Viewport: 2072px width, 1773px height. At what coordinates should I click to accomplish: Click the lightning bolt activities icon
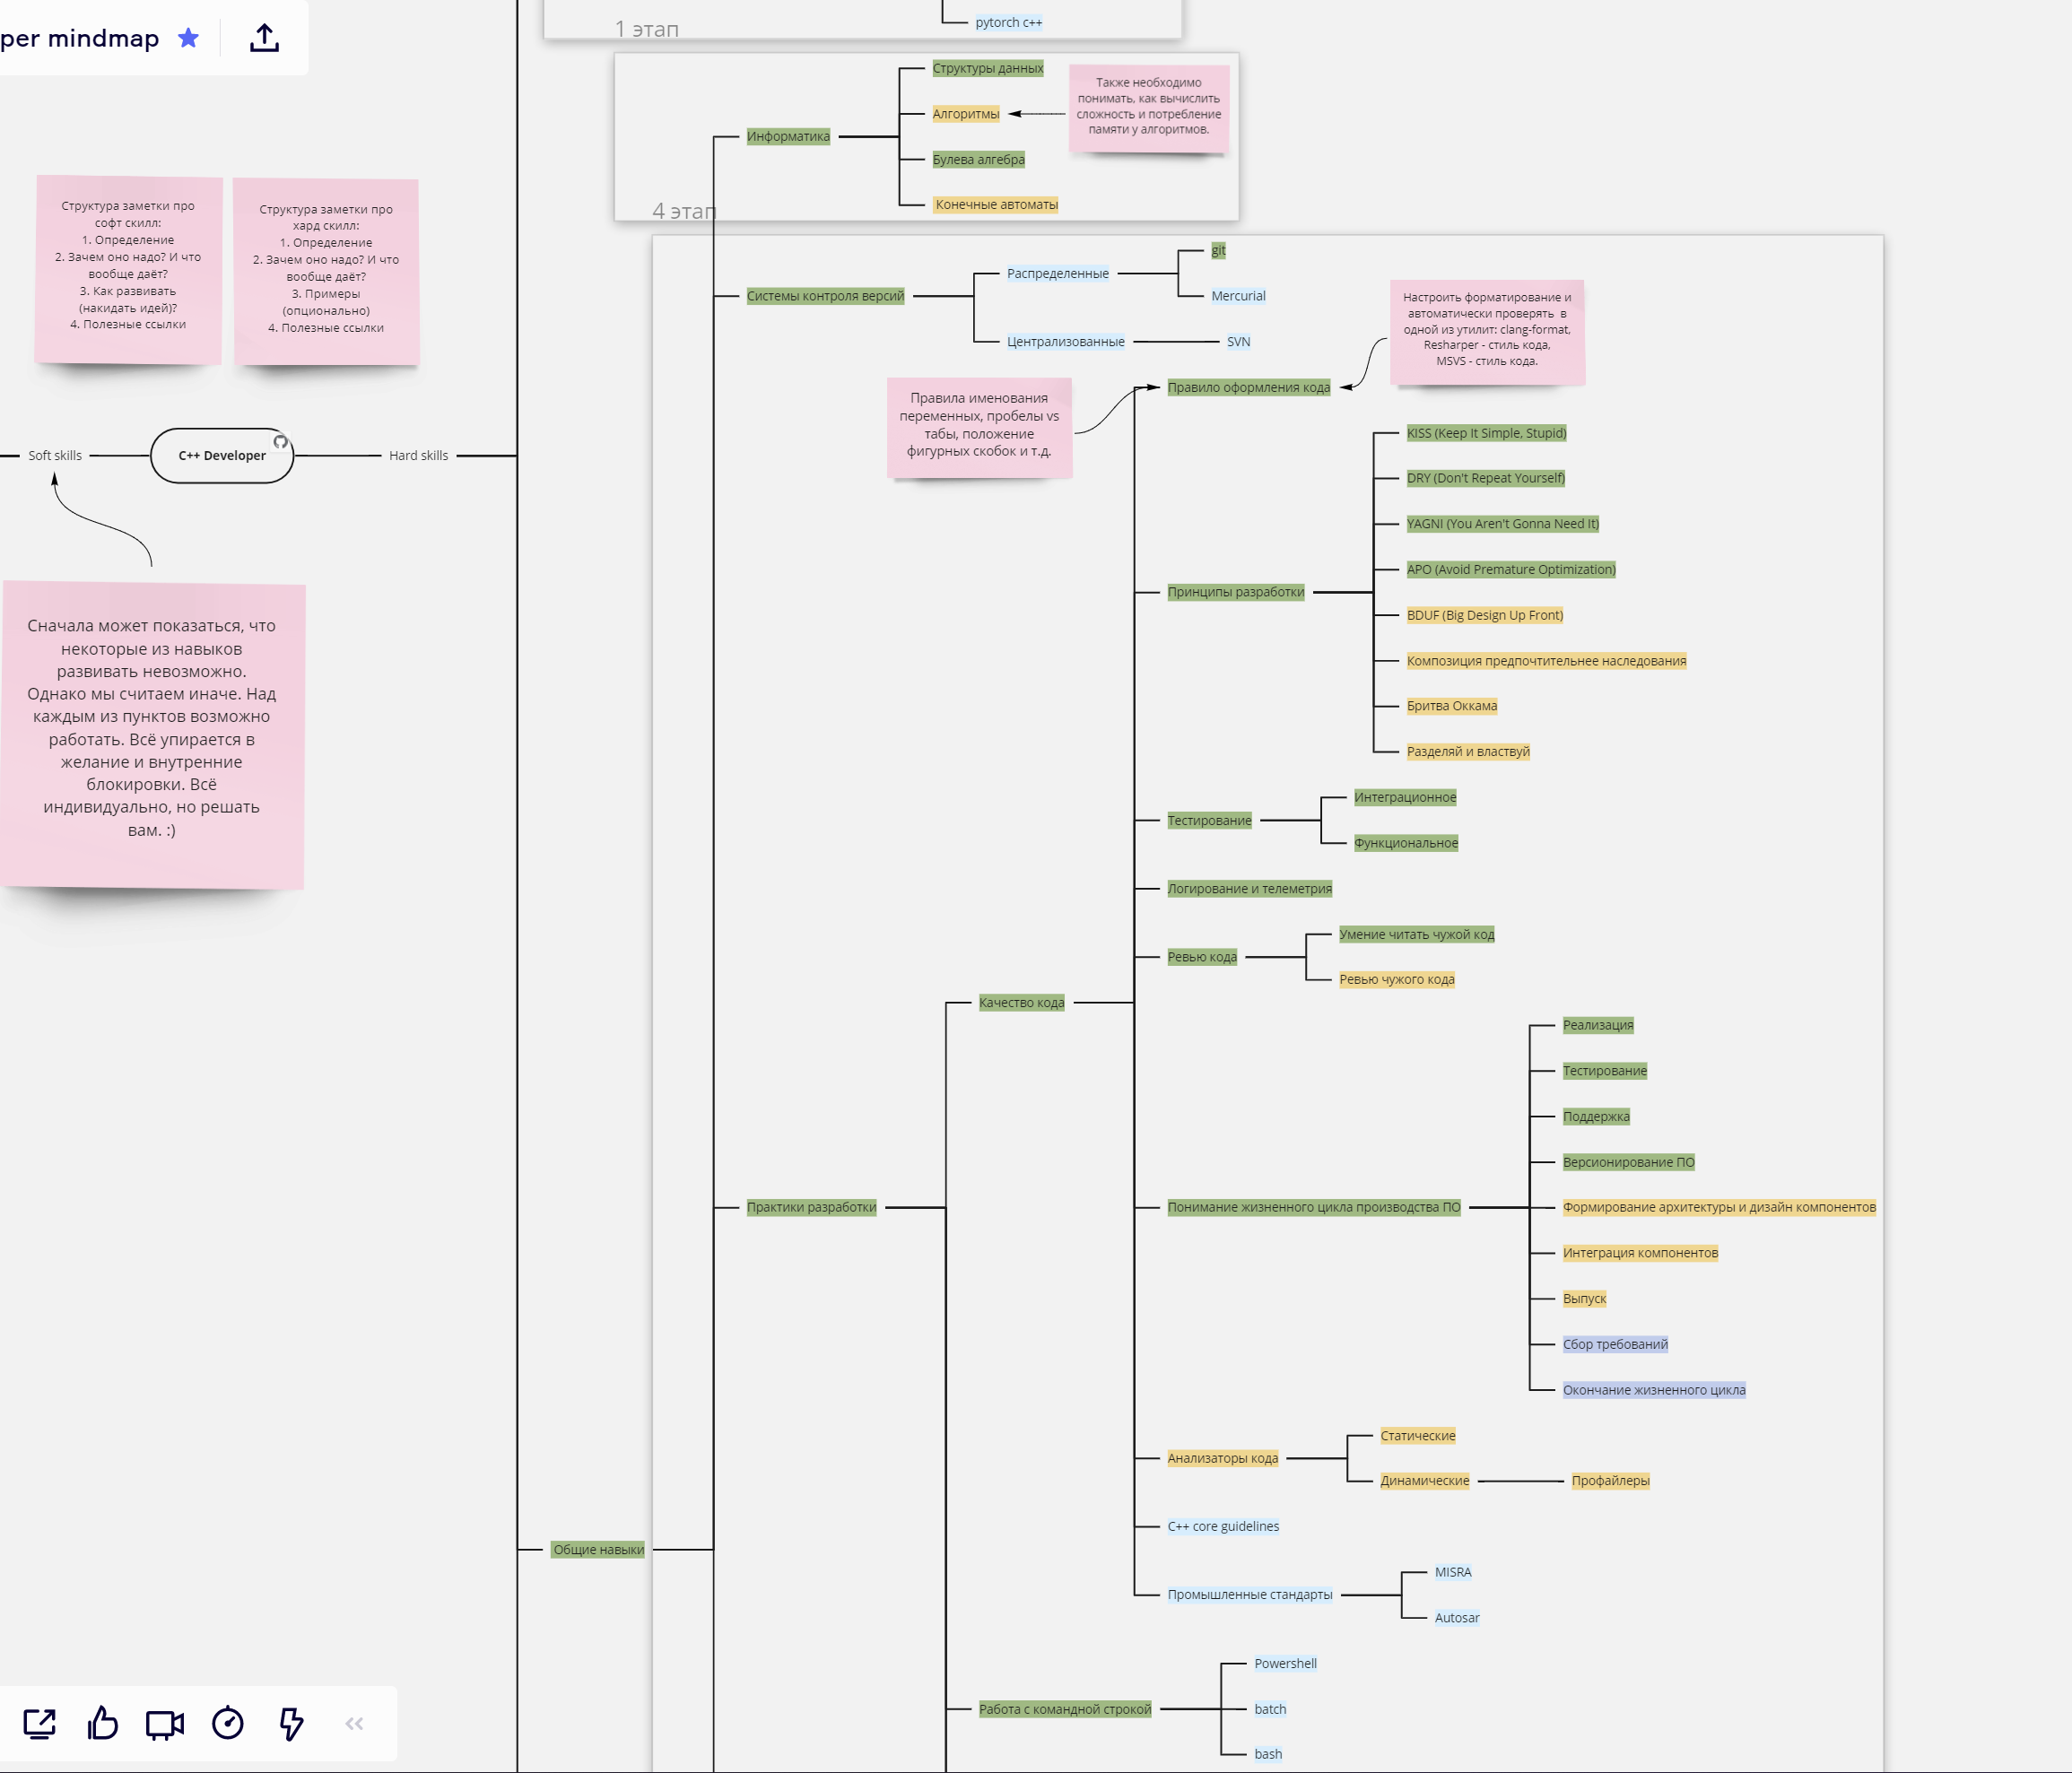[x=291, y=1723]
